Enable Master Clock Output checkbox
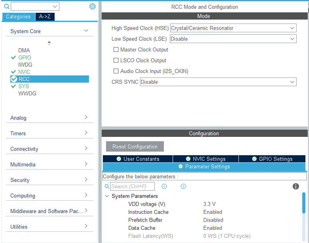 (116, 49)
